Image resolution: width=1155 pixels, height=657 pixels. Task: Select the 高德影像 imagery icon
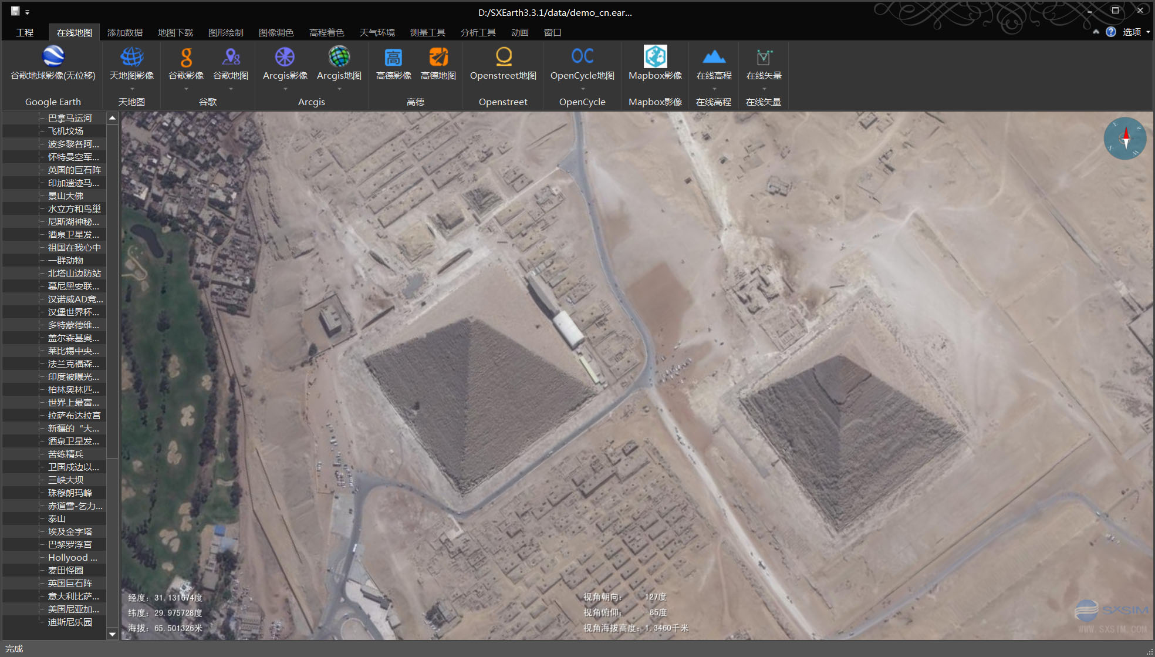(393, 63)
